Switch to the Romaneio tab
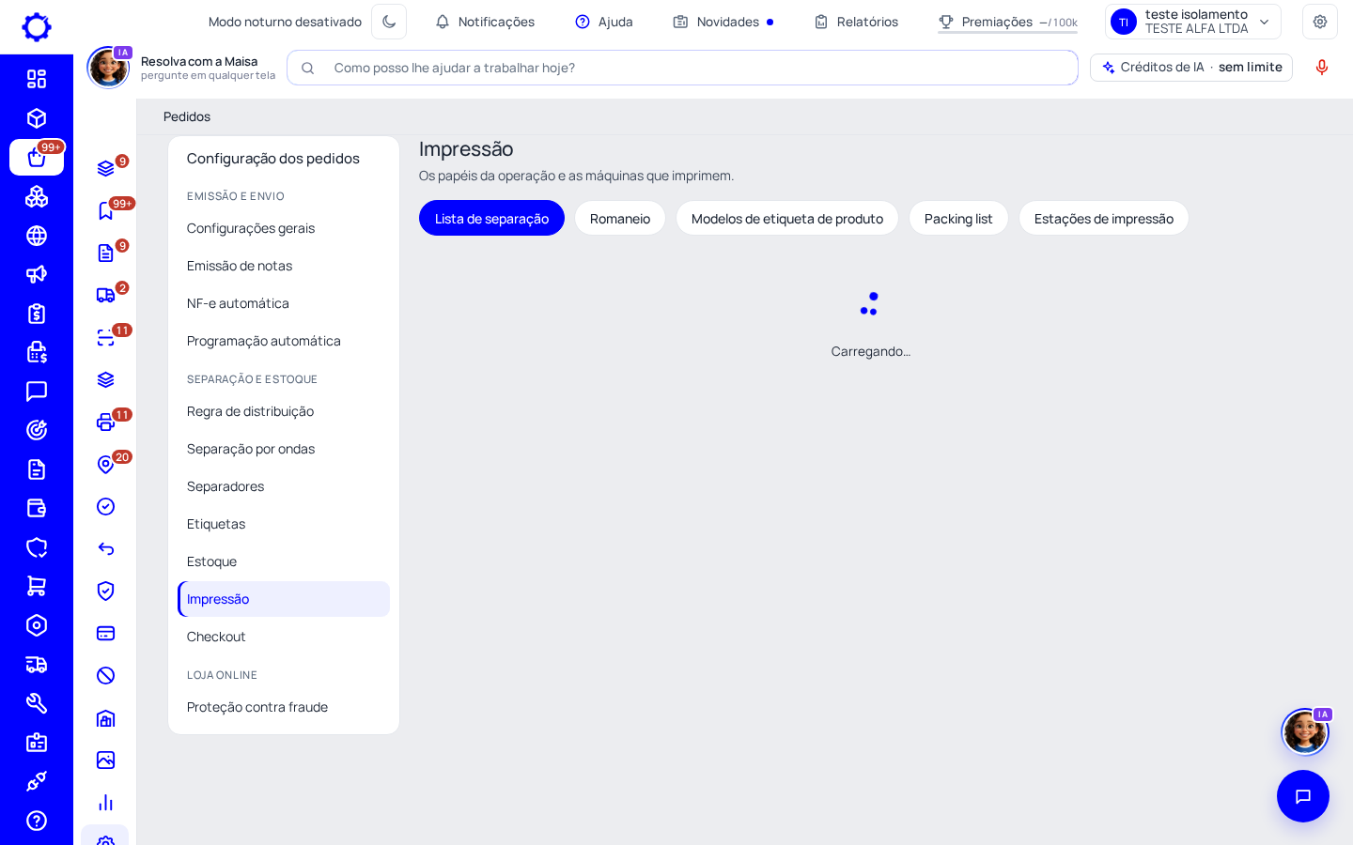The width and height of the screenshot is (1353, 845). pos(620,218)
